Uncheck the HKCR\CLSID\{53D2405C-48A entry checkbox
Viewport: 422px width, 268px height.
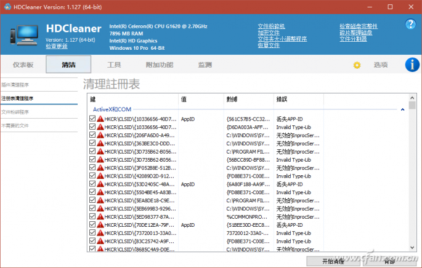pyautogui.click(x=92, y=184)
